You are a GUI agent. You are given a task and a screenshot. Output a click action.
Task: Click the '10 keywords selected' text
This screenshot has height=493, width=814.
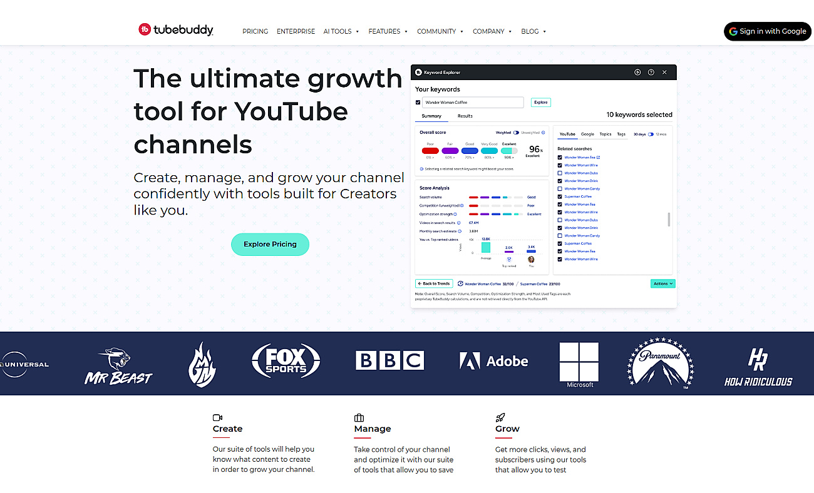click(639, 114)
